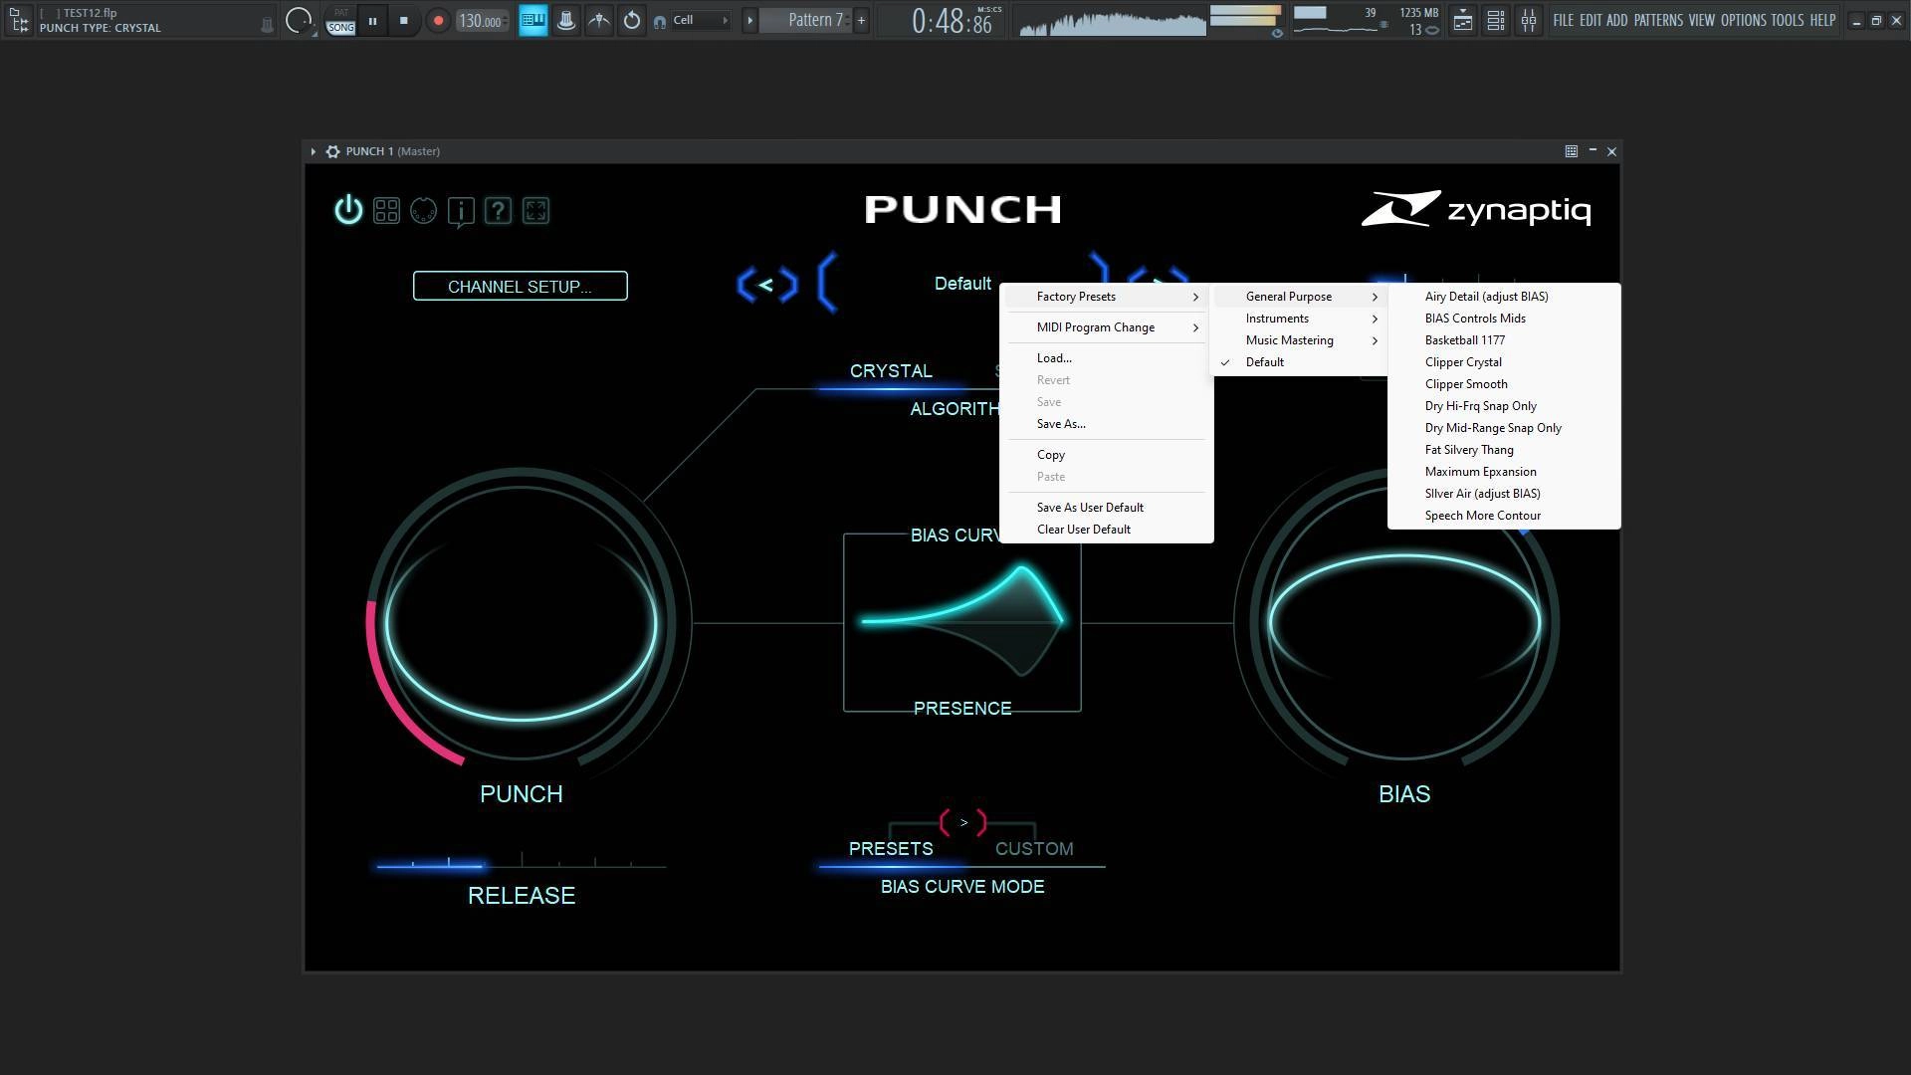This screenshot has height=1075, width=1911.
Task: Open the FILE menu
Action: (1563, 20)
